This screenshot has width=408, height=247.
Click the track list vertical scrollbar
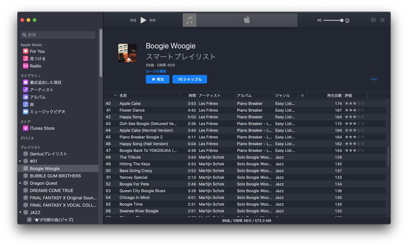point(388,156)
